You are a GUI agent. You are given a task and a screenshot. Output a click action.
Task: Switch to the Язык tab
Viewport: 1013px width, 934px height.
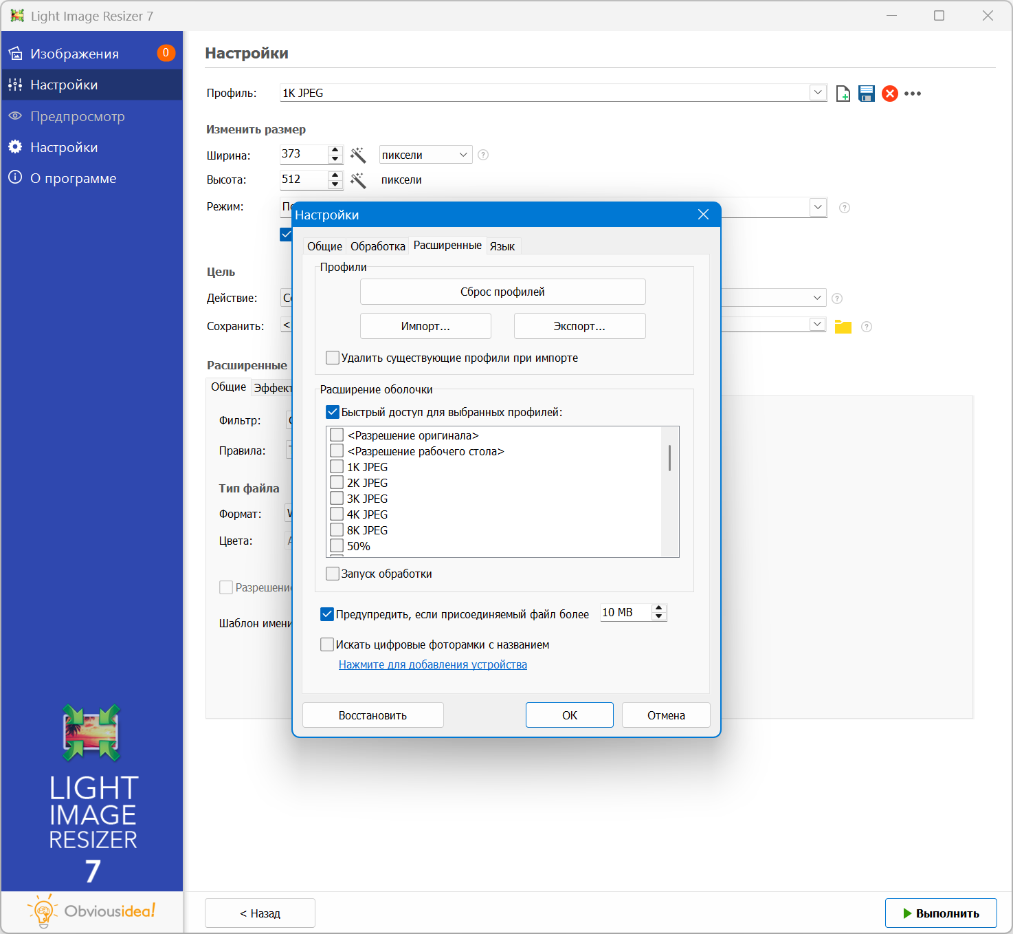(x=502, y=246)
